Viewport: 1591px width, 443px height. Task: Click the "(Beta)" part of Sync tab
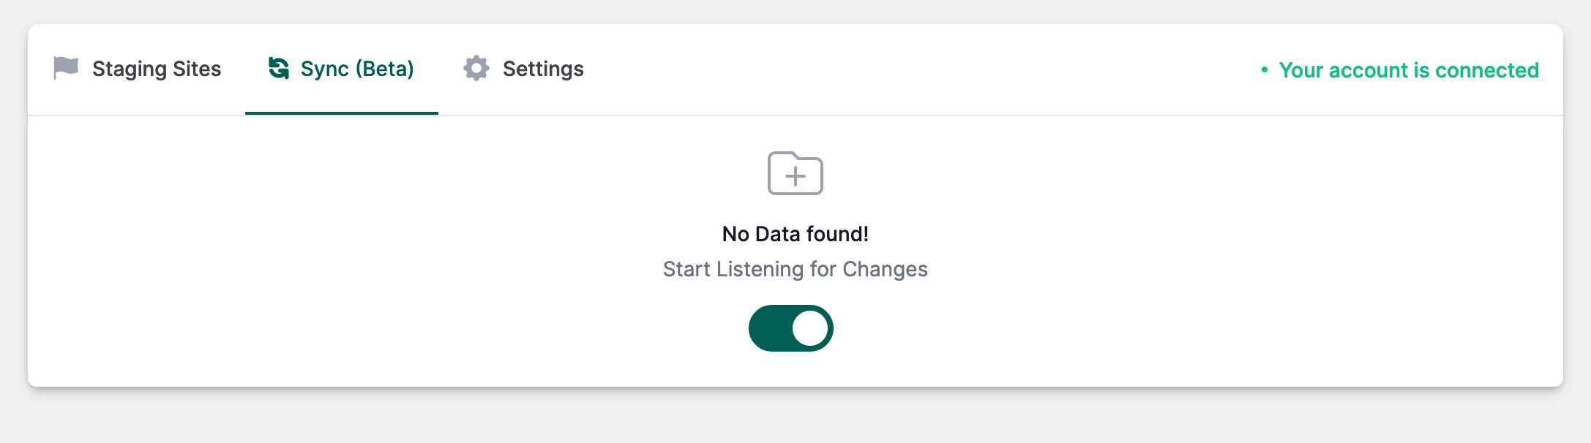(385, 69)
